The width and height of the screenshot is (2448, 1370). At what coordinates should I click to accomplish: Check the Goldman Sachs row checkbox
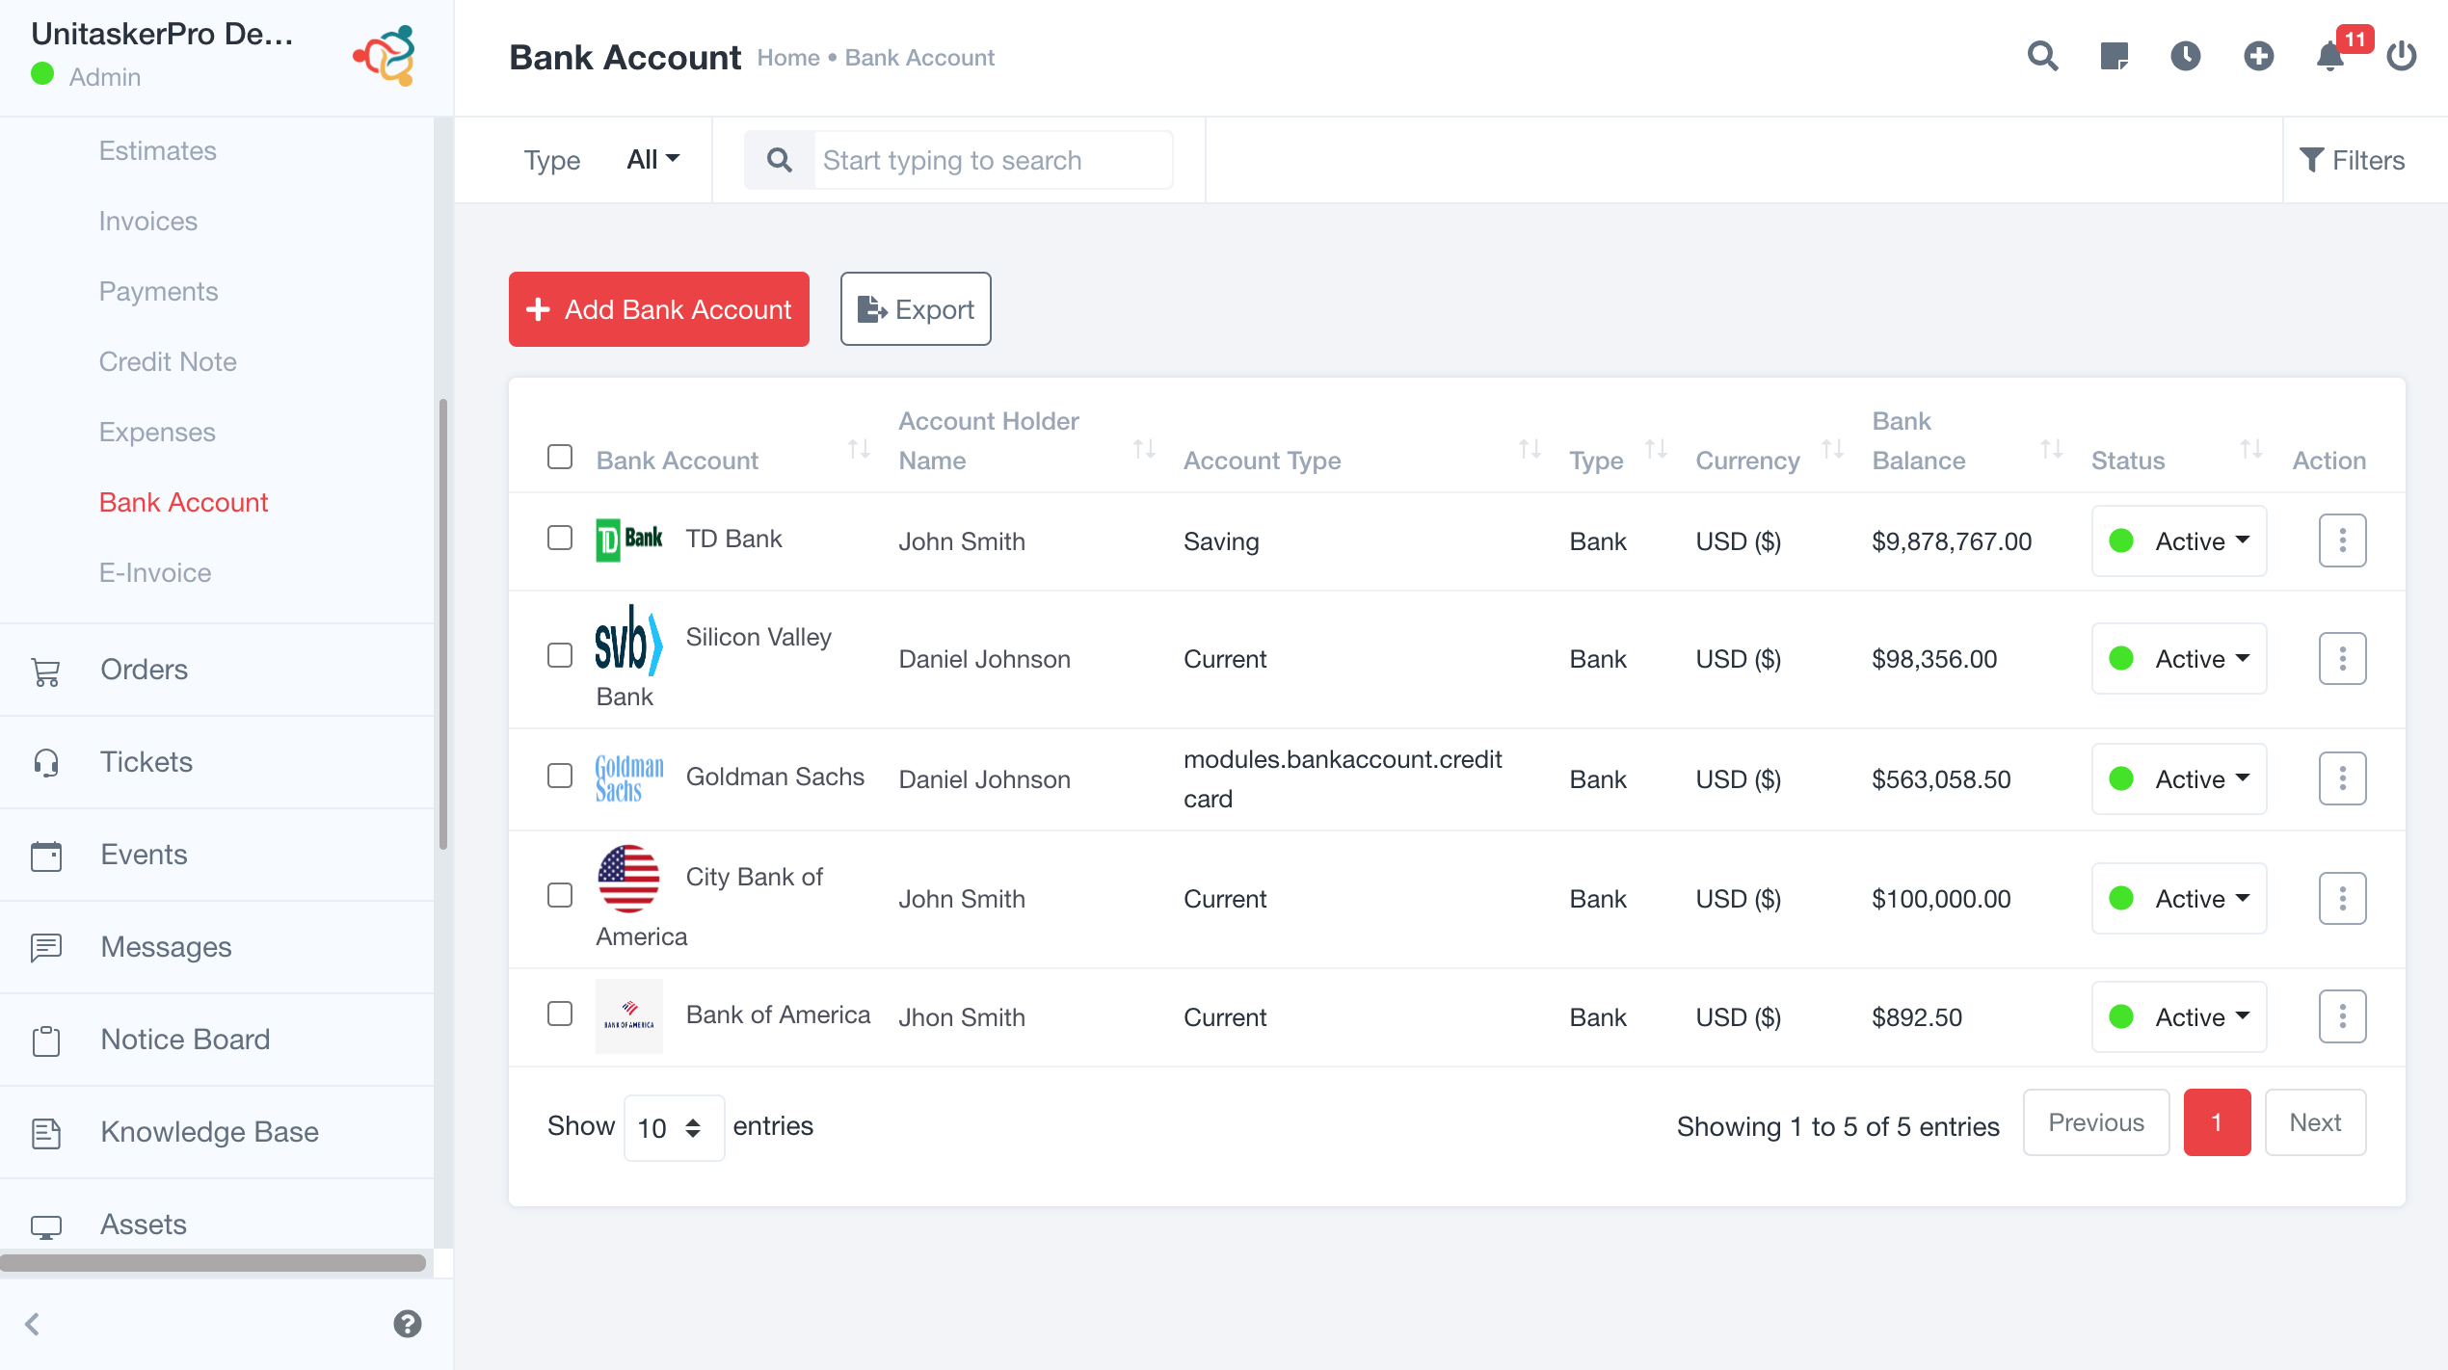pos(560,776)
